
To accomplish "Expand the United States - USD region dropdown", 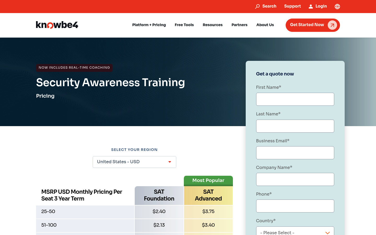I will point(134,162).
